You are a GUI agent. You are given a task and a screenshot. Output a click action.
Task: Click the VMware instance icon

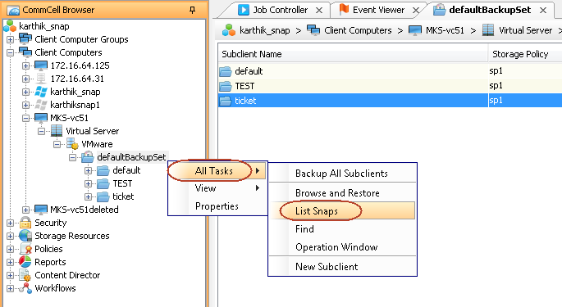click(x=72, y=144)
